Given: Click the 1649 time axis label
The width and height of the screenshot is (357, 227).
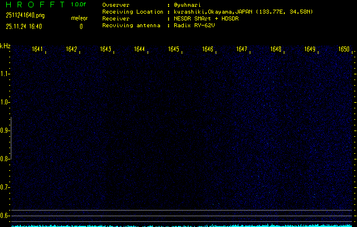Looking at the screenshot, I should click(x=310, y=49).
